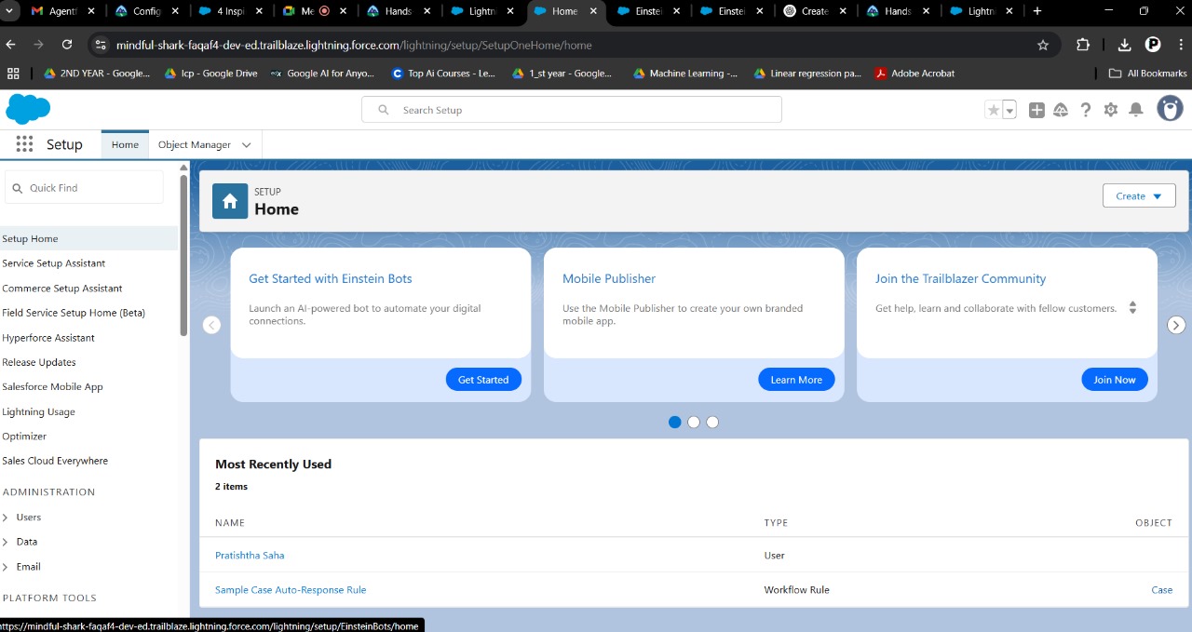Image resolution: width=1192 pixels, height=632 pixels.
Task: Open All Bookmarks folder
Action: [x=1148, y=74]
